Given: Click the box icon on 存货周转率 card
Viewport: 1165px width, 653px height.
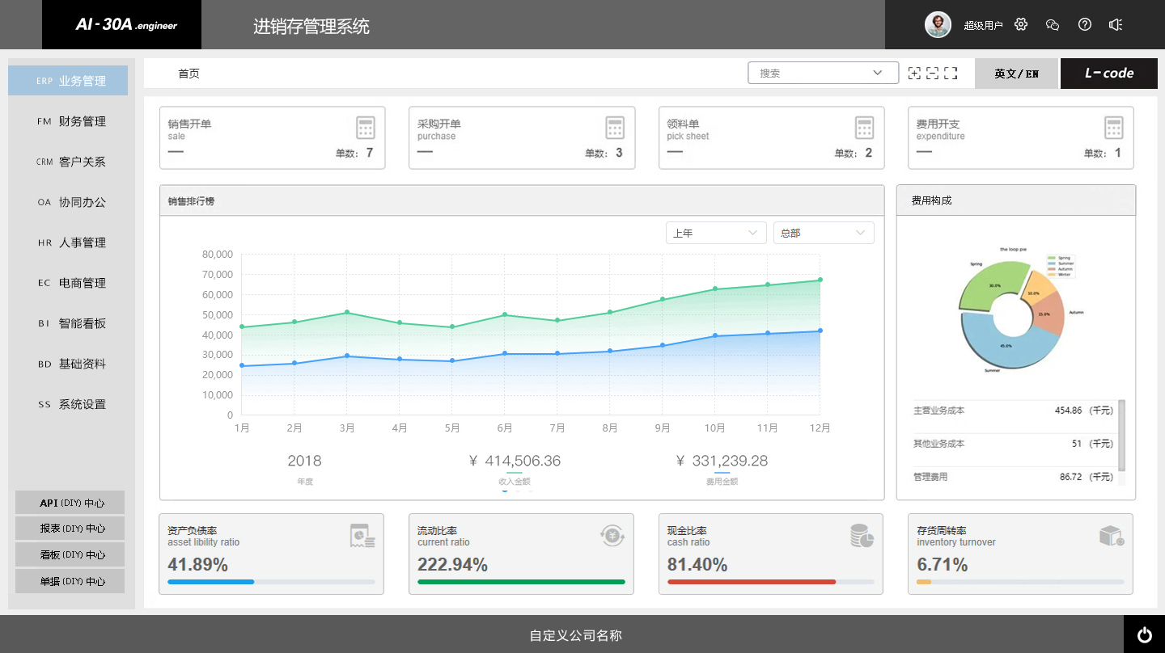Looking at the screenshot, I should tap(1110, 535).
